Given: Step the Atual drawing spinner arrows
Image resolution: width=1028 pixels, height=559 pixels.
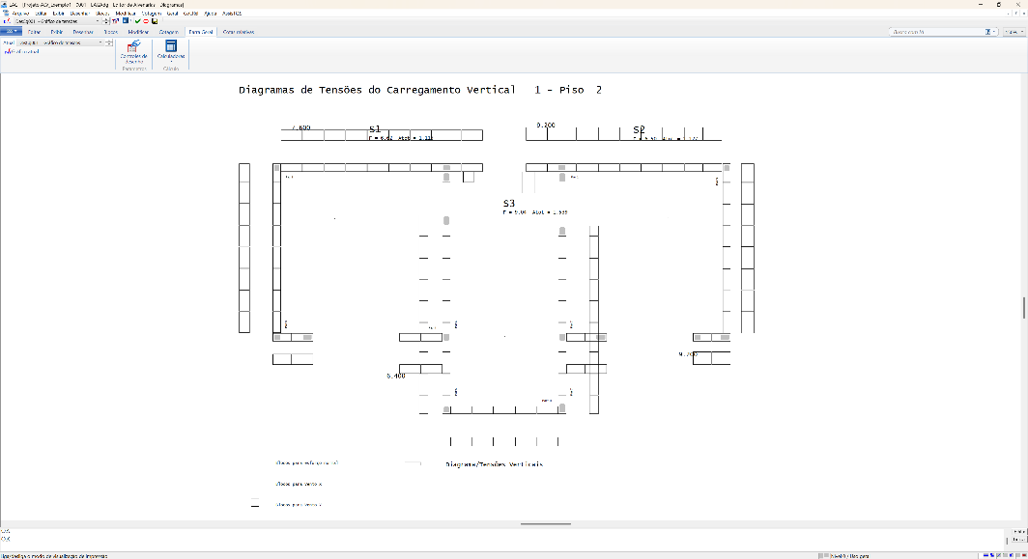Looking at the screenshot, I should [109, 42].
